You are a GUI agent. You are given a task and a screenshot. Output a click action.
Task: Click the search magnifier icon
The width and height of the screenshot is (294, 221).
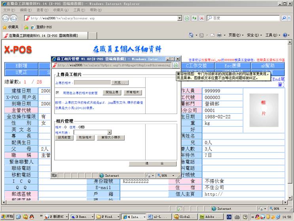click(284, 18)
